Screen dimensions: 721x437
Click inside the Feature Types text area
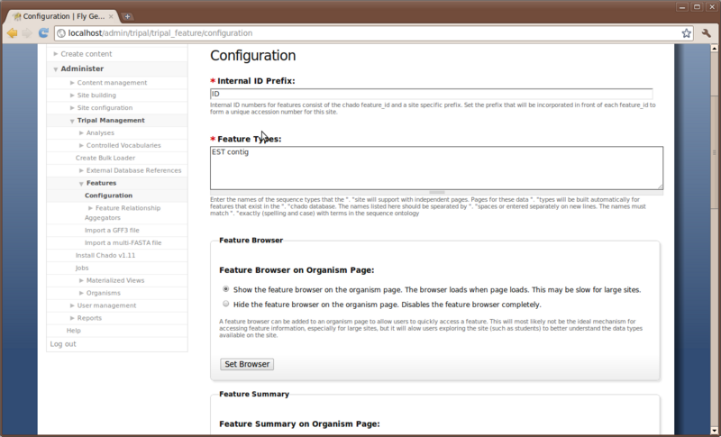tap(436, 168)
